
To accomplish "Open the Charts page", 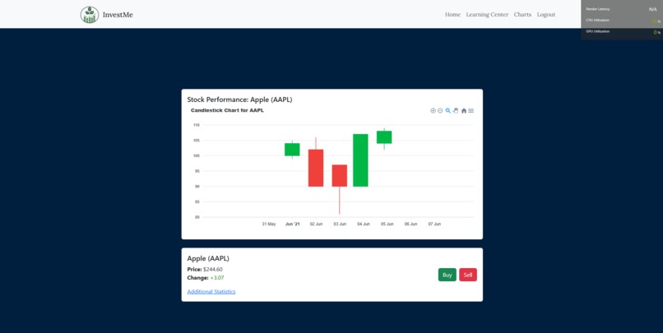I will coord(522,14).
